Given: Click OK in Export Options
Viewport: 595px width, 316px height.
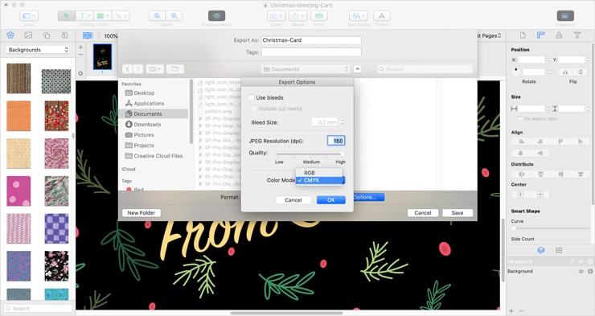Looking at the screenshot, I should [x=331, y=200].
